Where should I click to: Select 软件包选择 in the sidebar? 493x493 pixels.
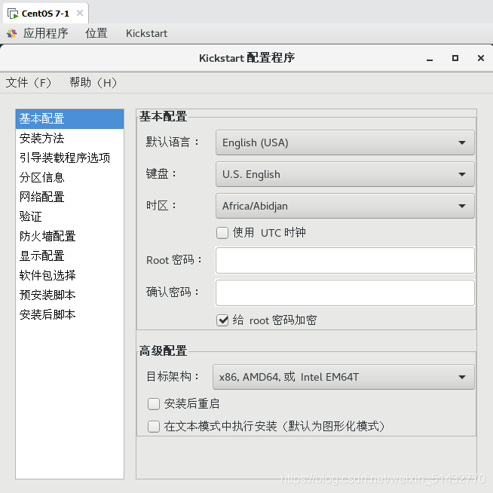point(70,275)
